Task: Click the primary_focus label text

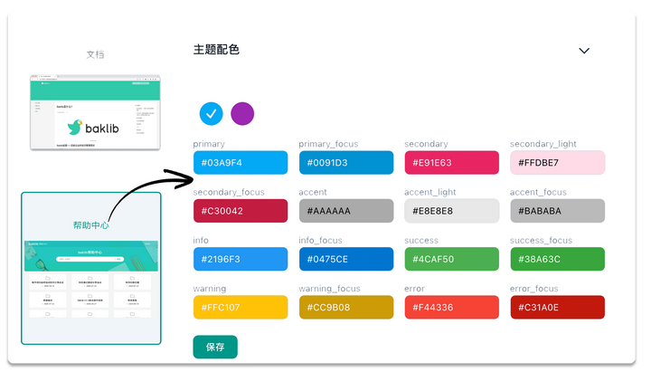Action: pos(328,144)
